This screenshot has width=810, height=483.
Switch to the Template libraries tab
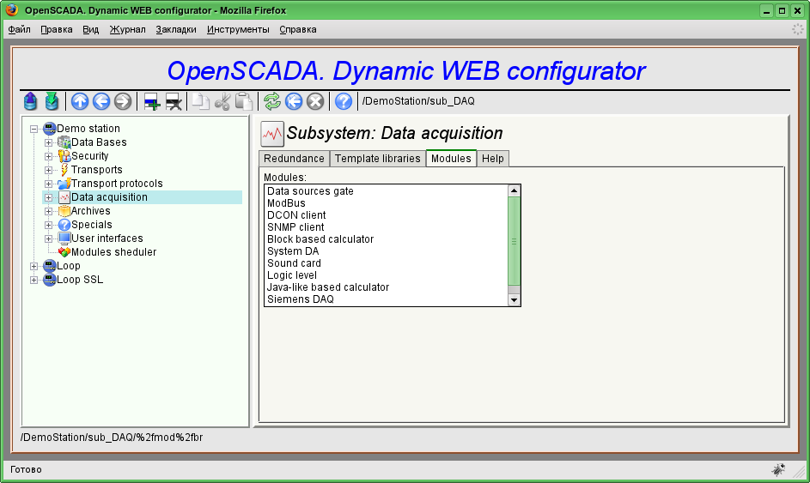pyautogui.click(x=378, y=159)
